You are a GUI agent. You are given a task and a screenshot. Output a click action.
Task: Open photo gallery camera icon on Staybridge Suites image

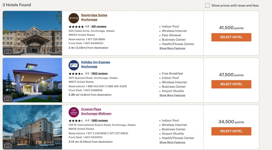pyautogui.click(x=8, y=52)
